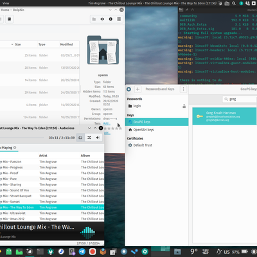
Task: Open the Passwords and Keys main menu icon
Action: 128,89
